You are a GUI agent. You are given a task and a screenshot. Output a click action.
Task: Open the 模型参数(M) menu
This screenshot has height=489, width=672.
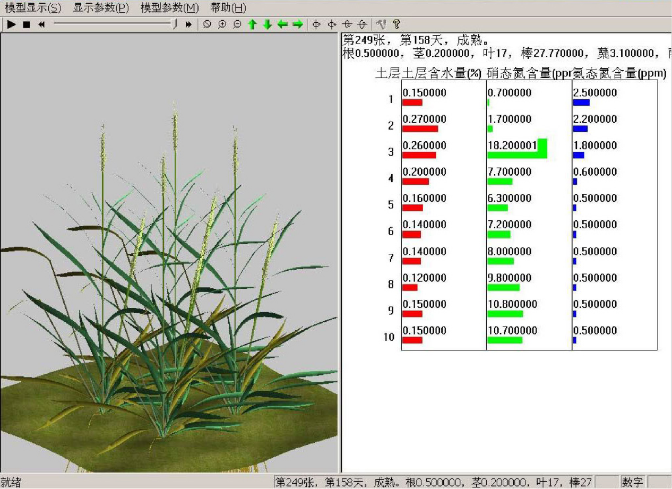tap(170, 8)
